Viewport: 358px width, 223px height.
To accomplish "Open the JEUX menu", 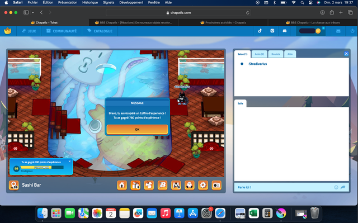I will click(29, 31).
